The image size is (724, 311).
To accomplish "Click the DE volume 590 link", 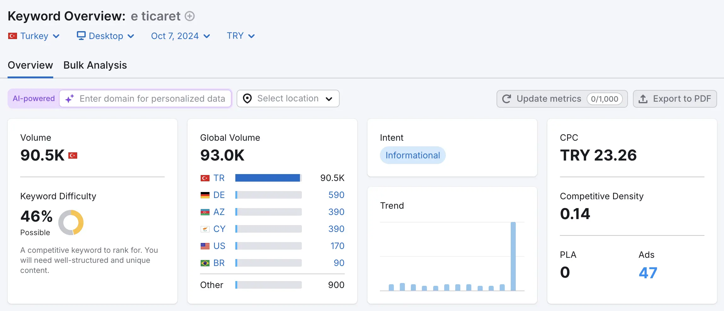I will pos(336,195).
